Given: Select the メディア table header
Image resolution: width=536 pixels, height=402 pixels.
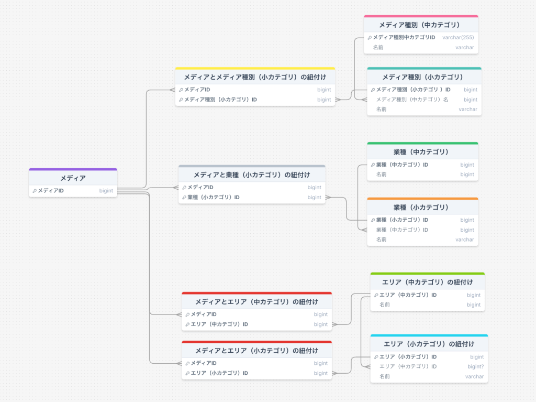Looking at the screenshot, I should [73, 178].
